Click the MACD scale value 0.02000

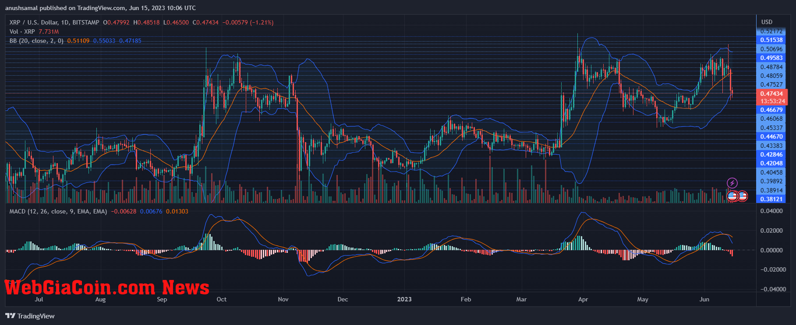(771, 231)
